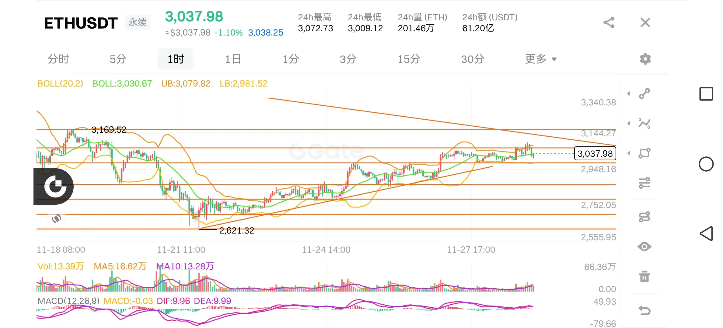Image resolution: width=723 pixels, height=328 pixels.
Task: Click the 3,037.98 current price tag
Action: click(595, 153)
